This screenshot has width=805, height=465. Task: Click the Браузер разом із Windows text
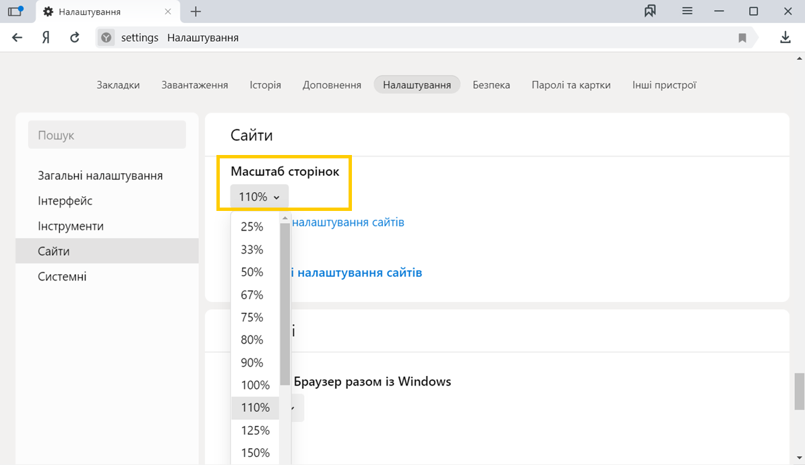point(372,381)
